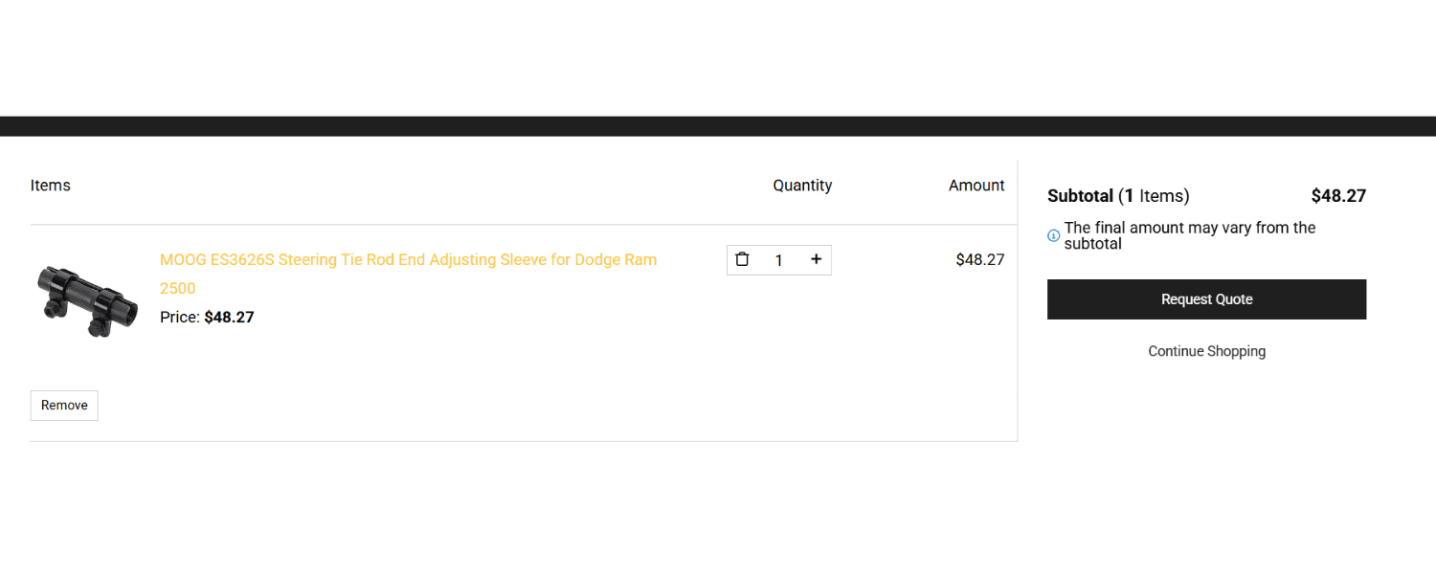This screenshot has height=574, width=1436.
Task: Click the Subtotal (1 Items) label
Action: pyautogui.click(x=1118, y=196)
